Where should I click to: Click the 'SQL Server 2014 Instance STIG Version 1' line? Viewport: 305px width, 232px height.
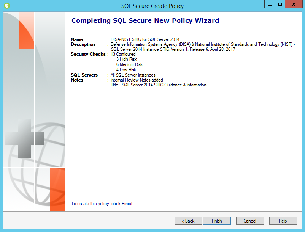coord(173,49)
